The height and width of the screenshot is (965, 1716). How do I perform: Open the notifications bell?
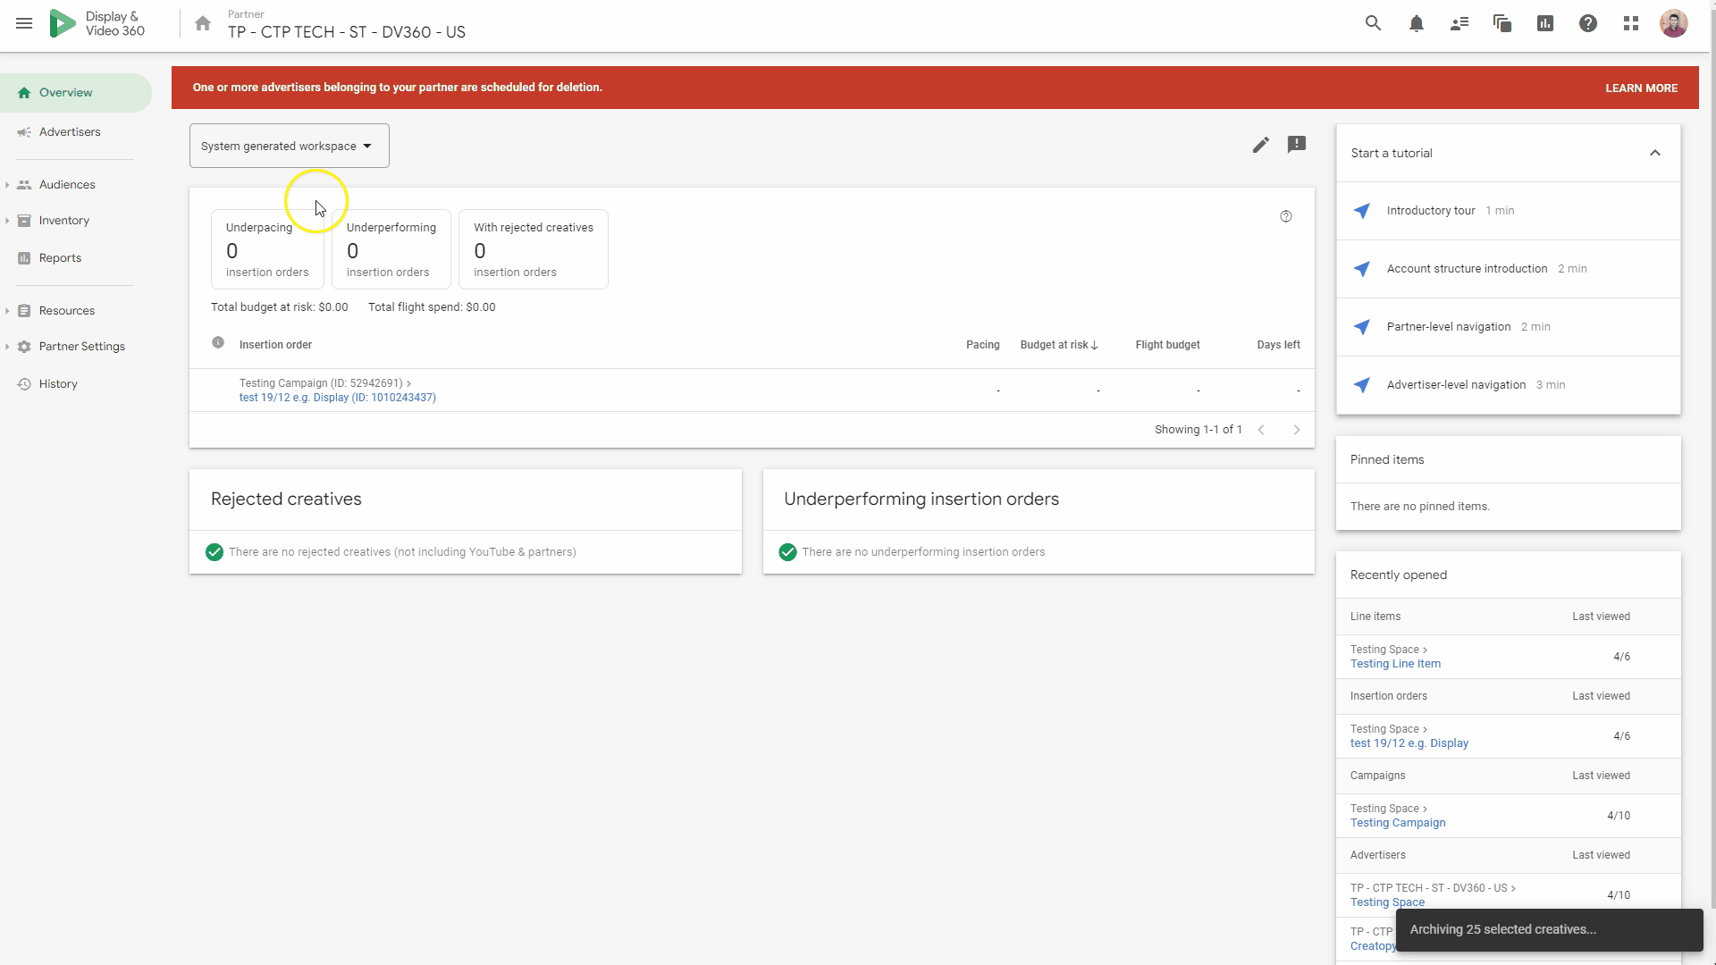[x=1417, y=24]
